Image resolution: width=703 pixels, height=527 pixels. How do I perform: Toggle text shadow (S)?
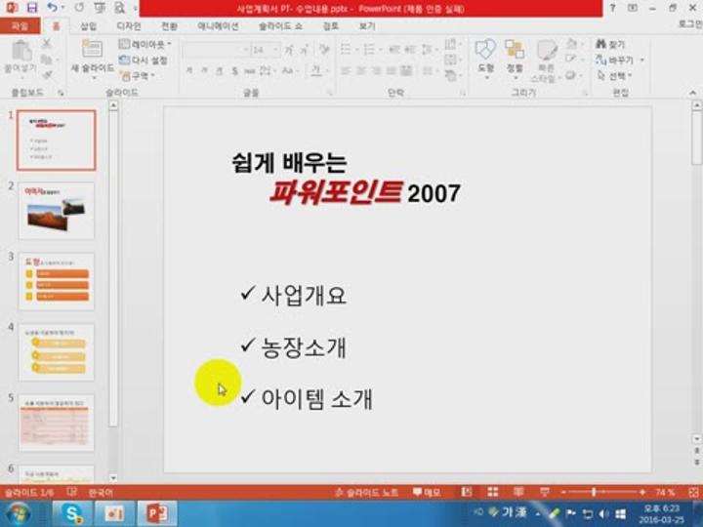tap(234, 71)
